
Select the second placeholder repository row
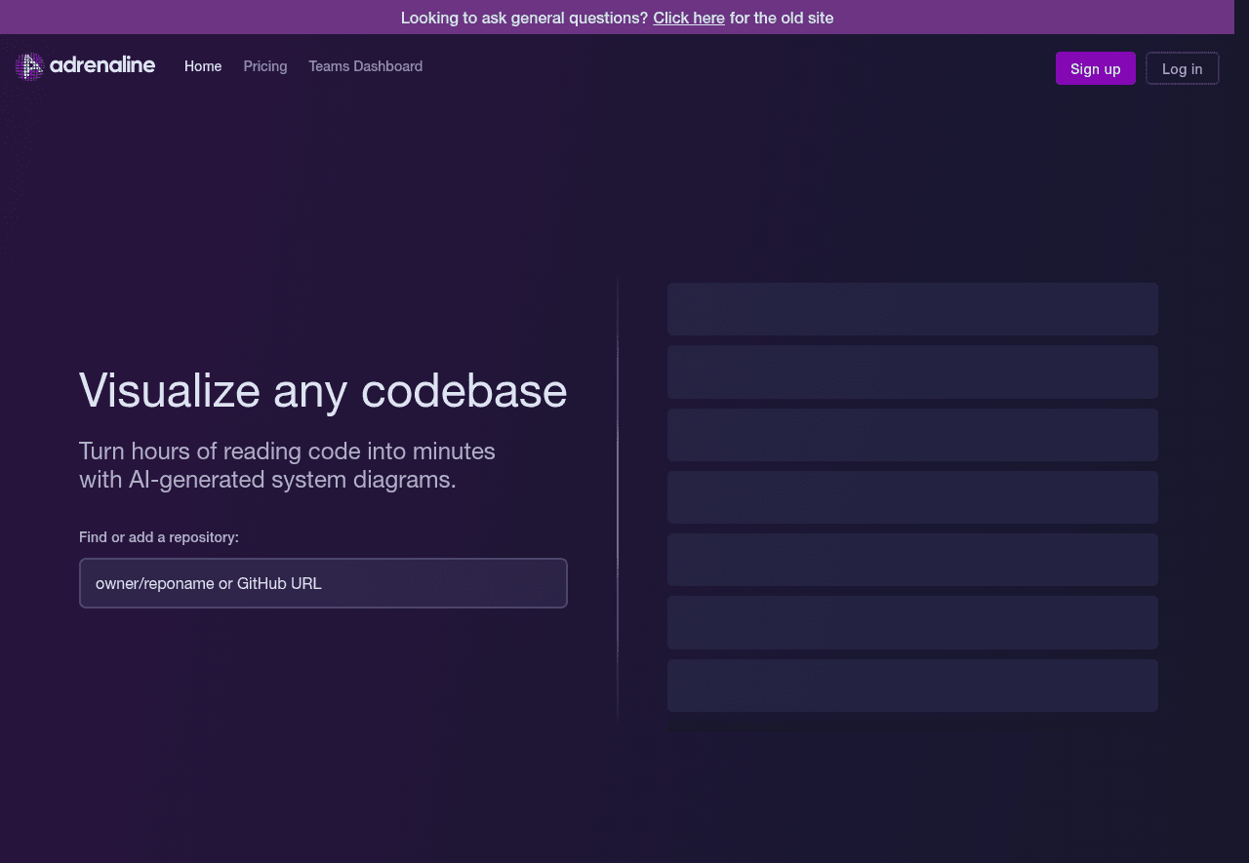tap(912, 372)
